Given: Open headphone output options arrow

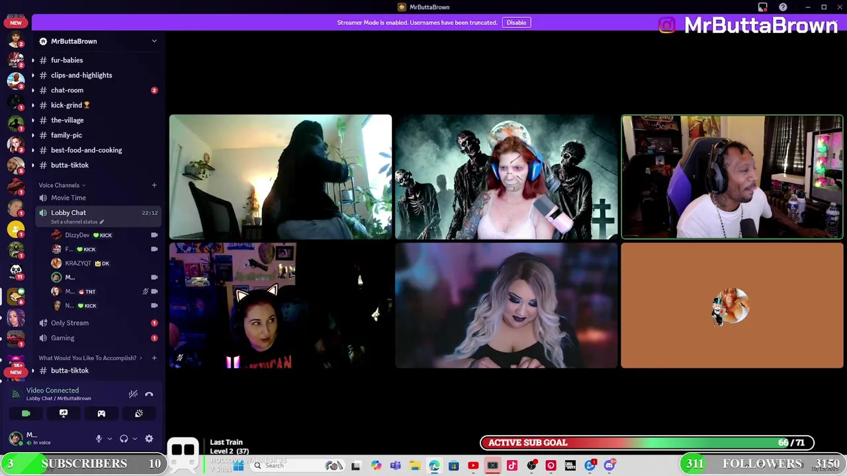Looking at the screenshot, I should (134, 438).
